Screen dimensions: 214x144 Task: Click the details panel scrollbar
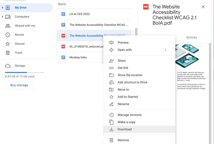click(x=210, y=94)
